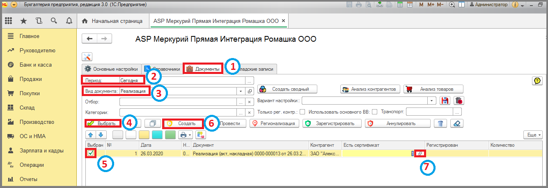Viewport: 548px width, 188px height.
Task: Save settings variant with the floppy disk icon
Action: click(x=444, y=101)
